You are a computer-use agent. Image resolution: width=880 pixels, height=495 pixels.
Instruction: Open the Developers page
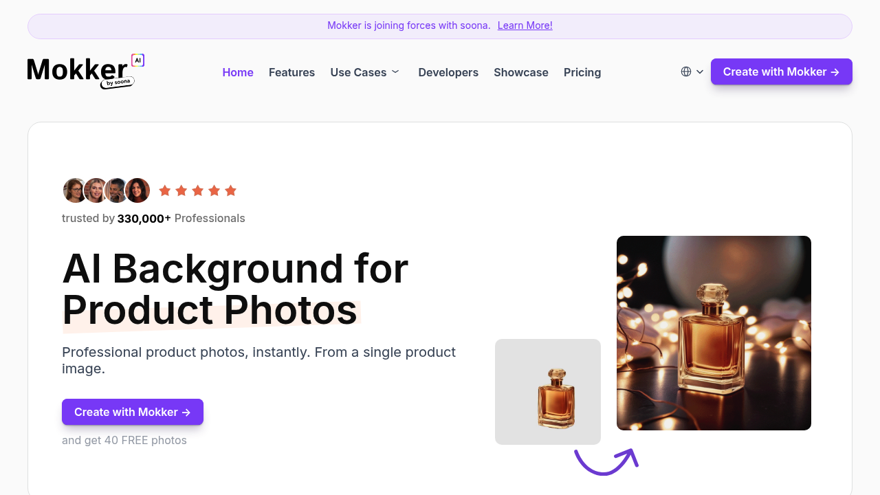tap(448, 72)
